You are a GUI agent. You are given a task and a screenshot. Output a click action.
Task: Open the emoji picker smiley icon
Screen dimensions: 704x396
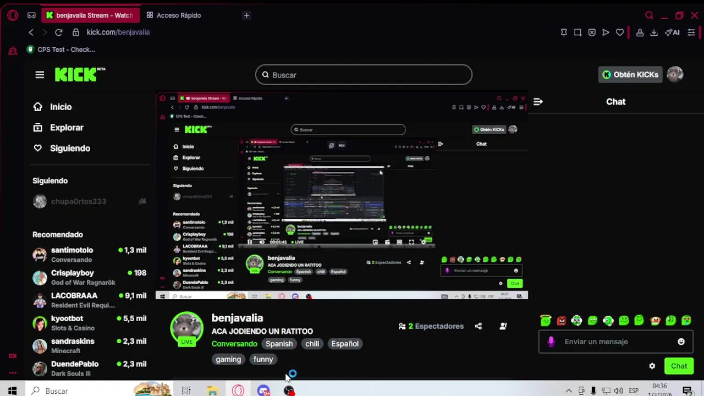[681, 342]
